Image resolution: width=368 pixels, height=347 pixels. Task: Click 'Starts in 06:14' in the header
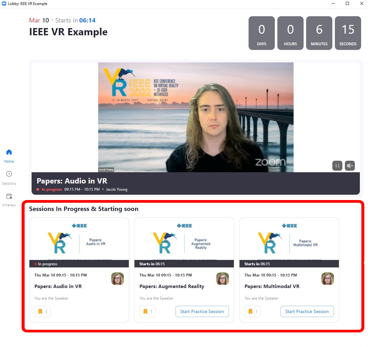coord(75,20)
